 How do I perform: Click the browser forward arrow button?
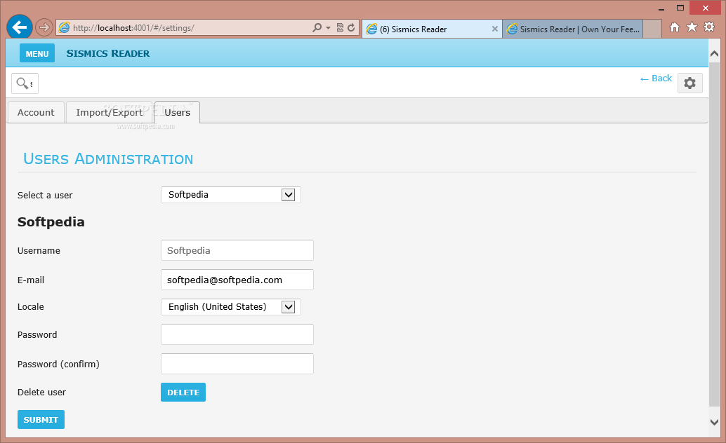(x=44, y=28)
